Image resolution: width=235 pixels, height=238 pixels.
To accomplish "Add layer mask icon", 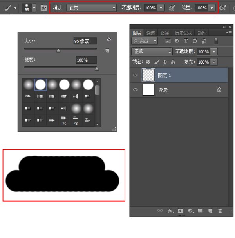I will tap(181, 211).
